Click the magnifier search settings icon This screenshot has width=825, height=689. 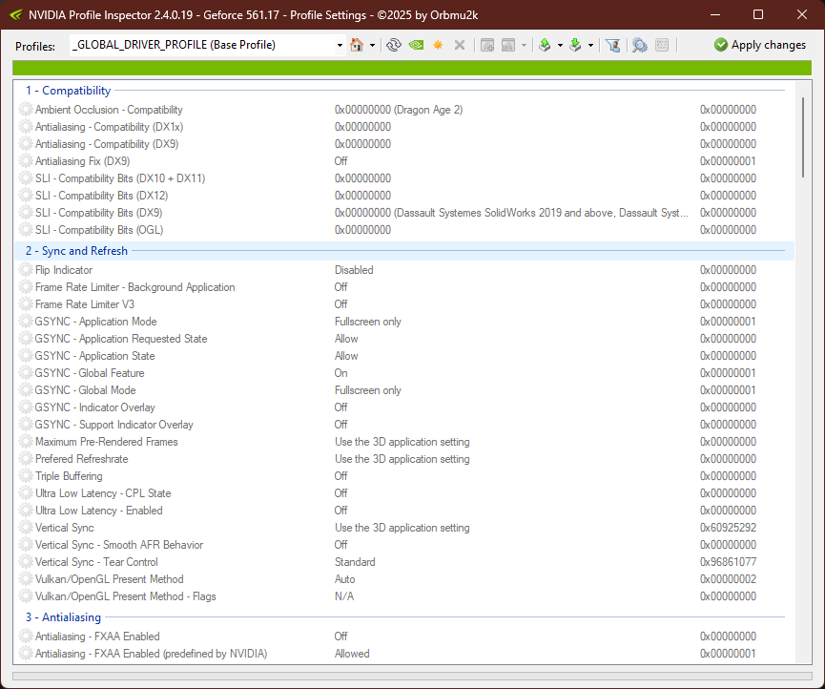pyautogui.click(x=639, y=45)
